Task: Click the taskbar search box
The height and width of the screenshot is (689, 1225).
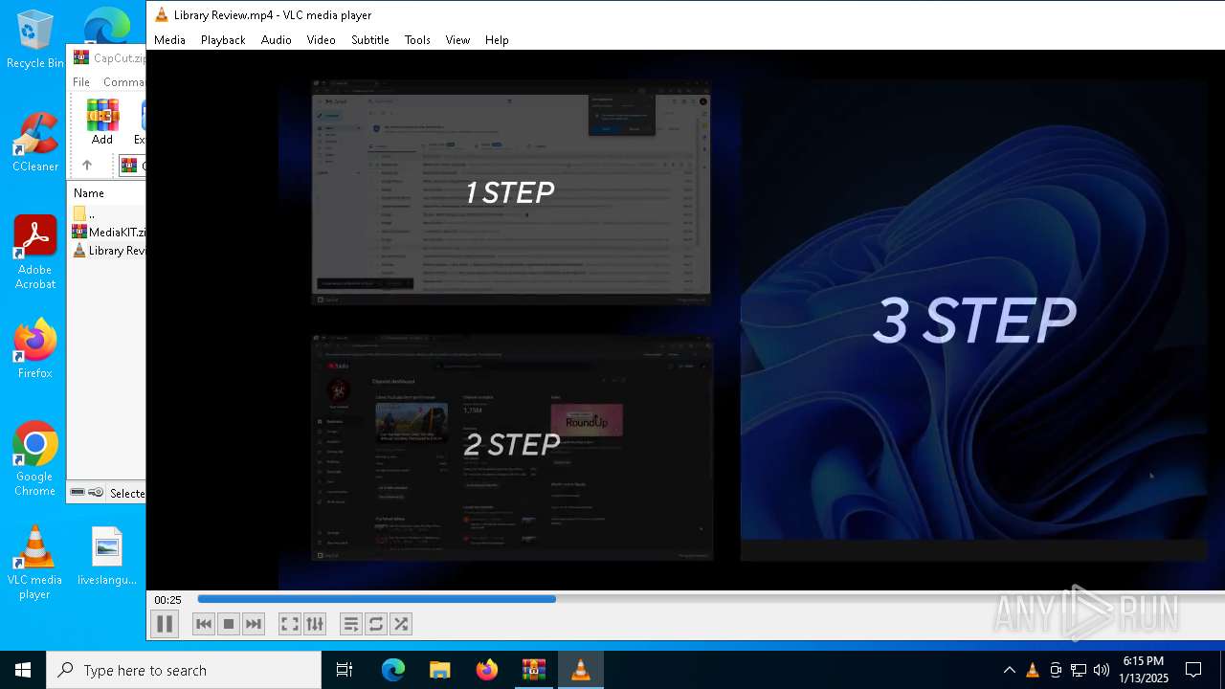Action: coord(184,670)
